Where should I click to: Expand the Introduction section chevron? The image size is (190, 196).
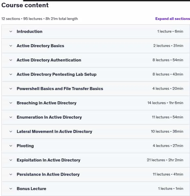coord(11,32)
